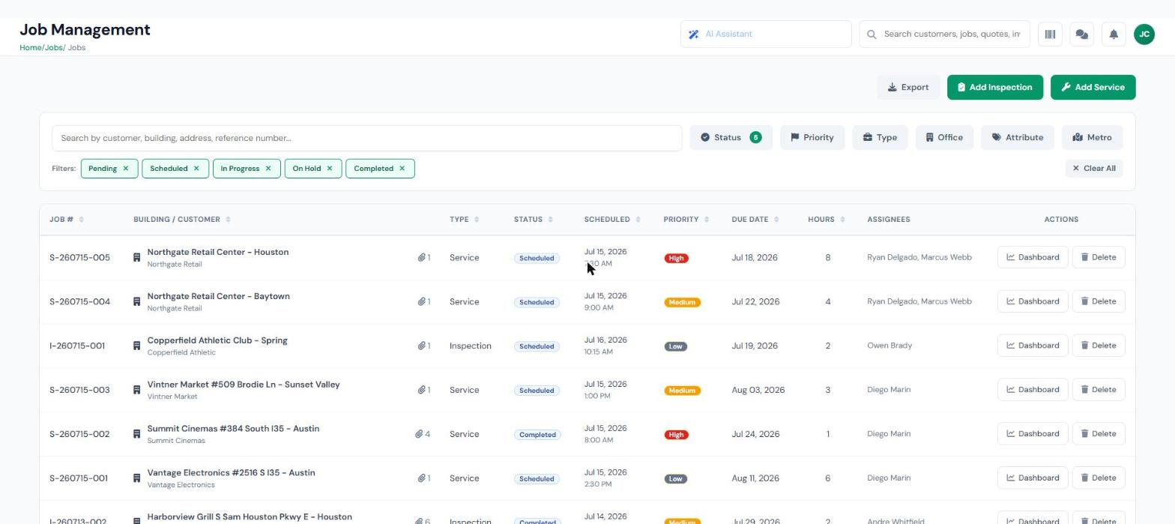Click building icon beside Summit Cinemas #384
Image resolution: width=1175 pixels, height=524 pixels.
pyautogui.click(x=137, y=435)
